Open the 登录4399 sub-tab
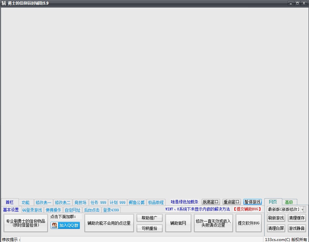The height and width of the screenshot is (242, 309). pyautogui.click(x=111, y=210)
